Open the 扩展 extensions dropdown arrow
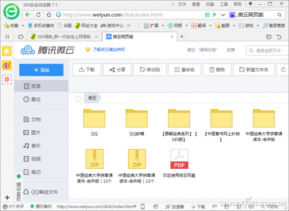Screen dimensions: 289x211 (163, 25)
